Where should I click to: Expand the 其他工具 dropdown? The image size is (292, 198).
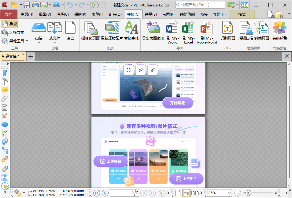pos(27,41)
